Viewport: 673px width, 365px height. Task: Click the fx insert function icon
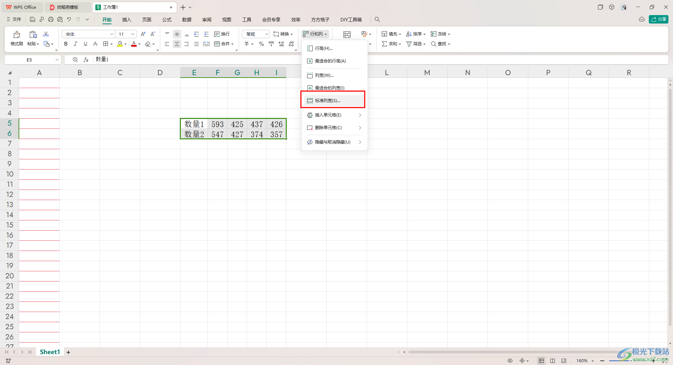(86, 60)
